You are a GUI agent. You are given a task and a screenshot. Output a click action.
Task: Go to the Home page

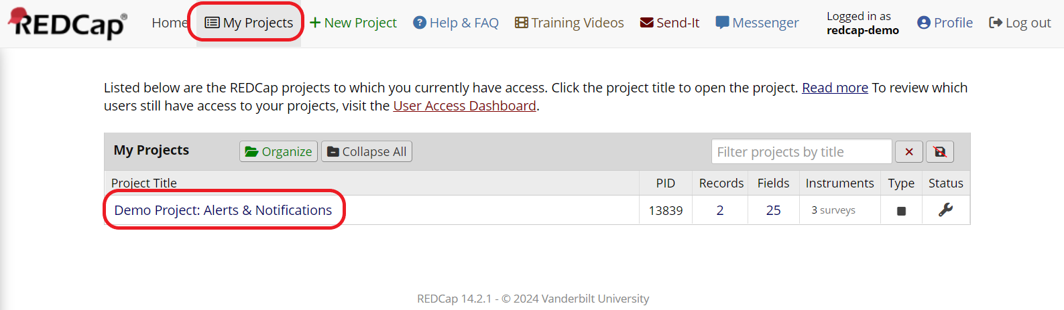169,23
